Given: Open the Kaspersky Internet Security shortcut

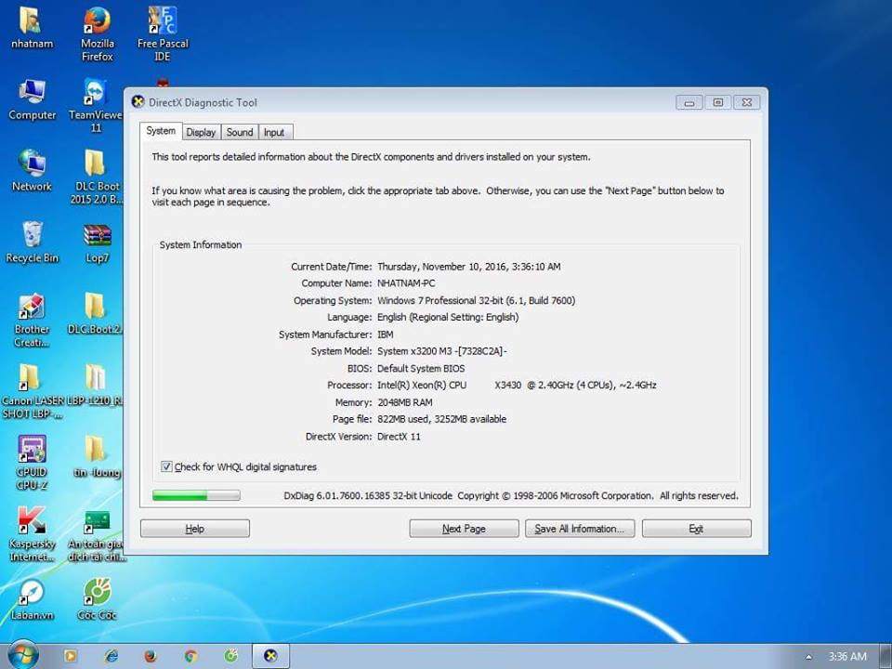Looking at the screenshot, I should click(32, 535).
